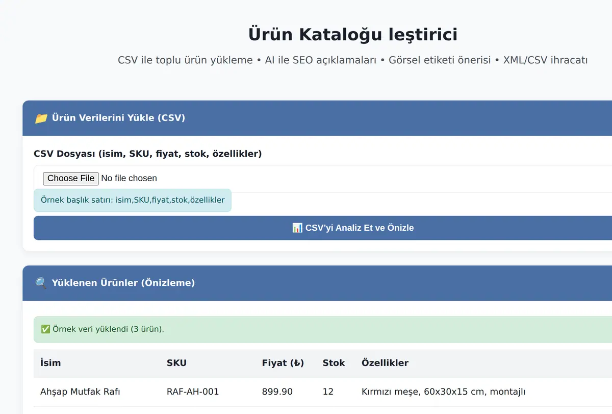Screen dimensions: 612x414
Task: Select the İsim column header
Action: (x=50, y=363)
